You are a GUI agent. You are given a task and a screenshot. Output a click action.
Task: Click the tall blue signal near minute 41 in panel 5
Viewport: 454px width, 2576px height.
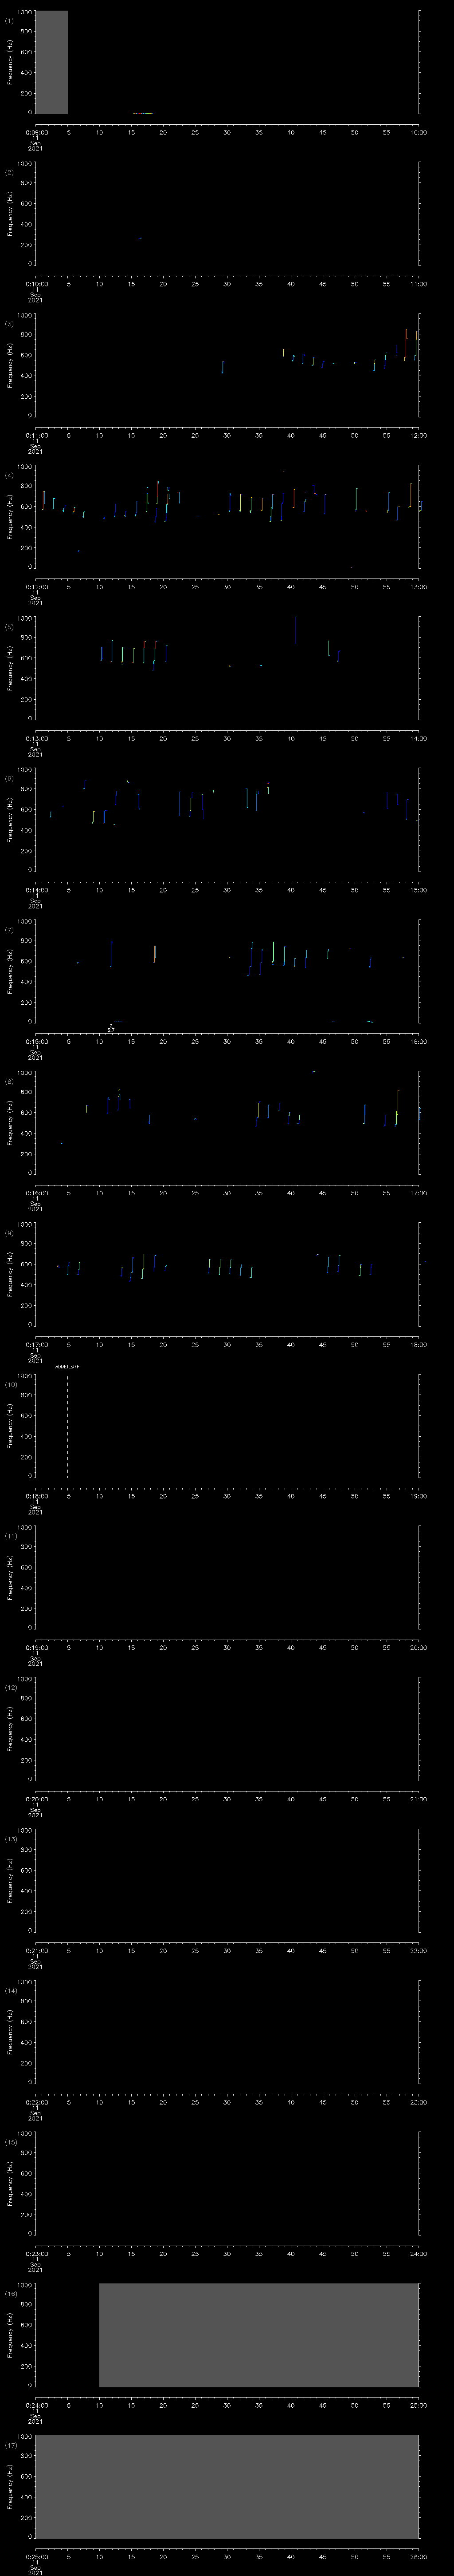pyautogui.click(x=295, y=629)
